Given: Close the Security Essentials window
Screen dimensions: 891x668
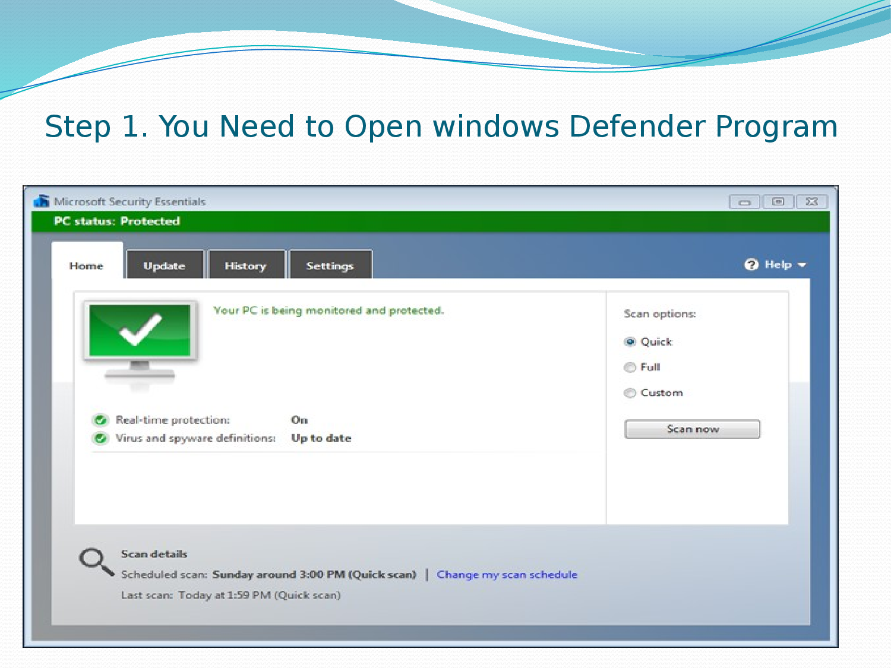Looking at the screenshot, I should [811, 202].
